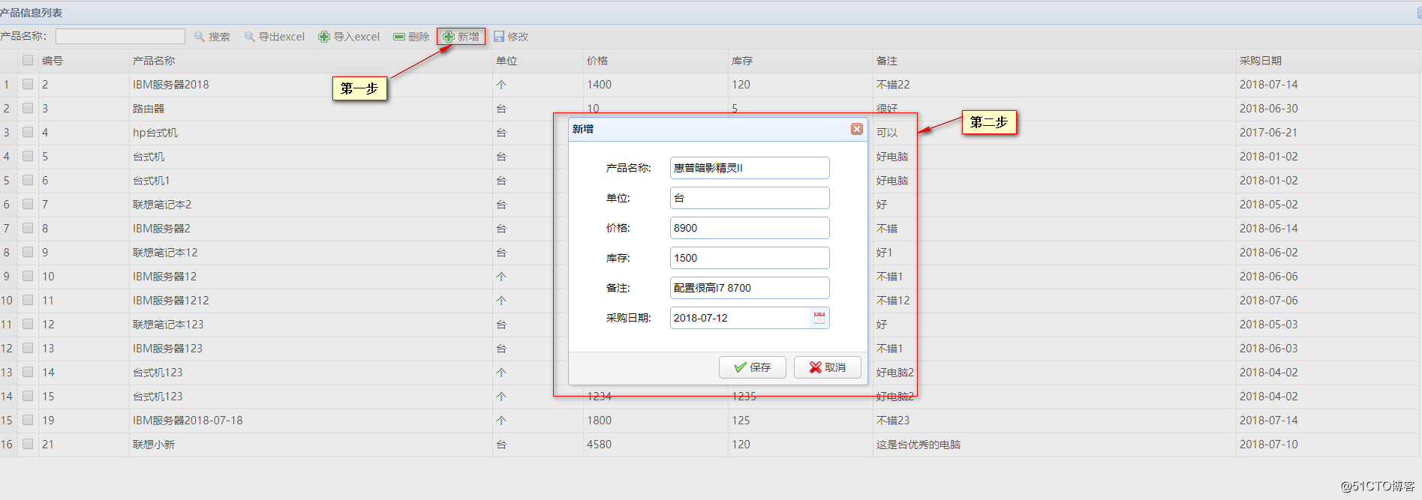Check the row for 联想笔记本2
This screenshot has width=1422, height=500.
coord(28,205)
